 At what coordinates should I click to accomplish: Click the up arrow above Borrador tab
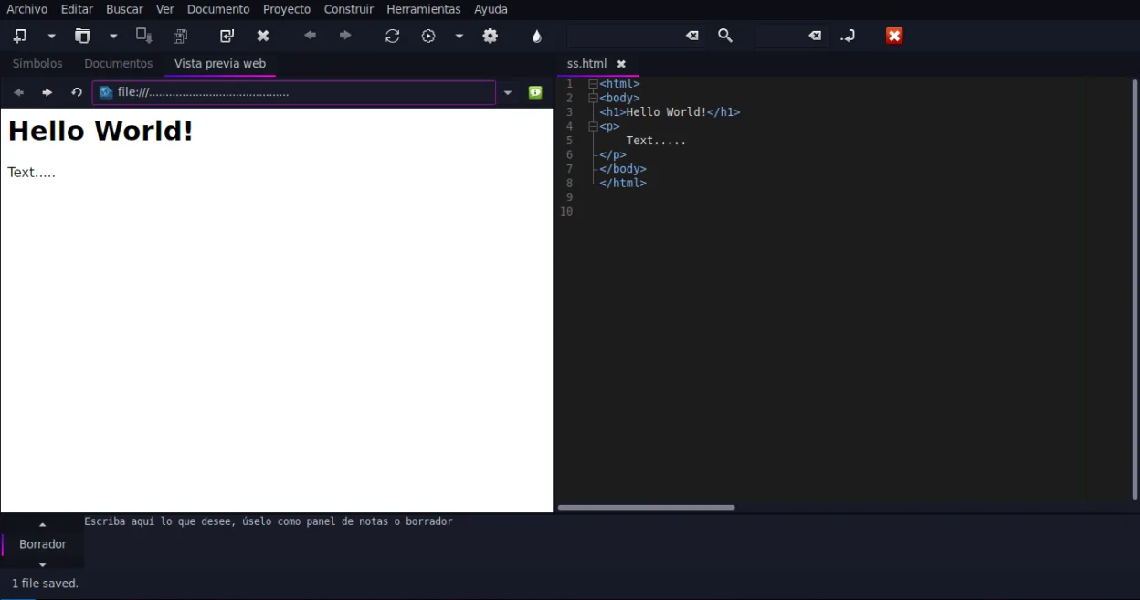point(42,524)
